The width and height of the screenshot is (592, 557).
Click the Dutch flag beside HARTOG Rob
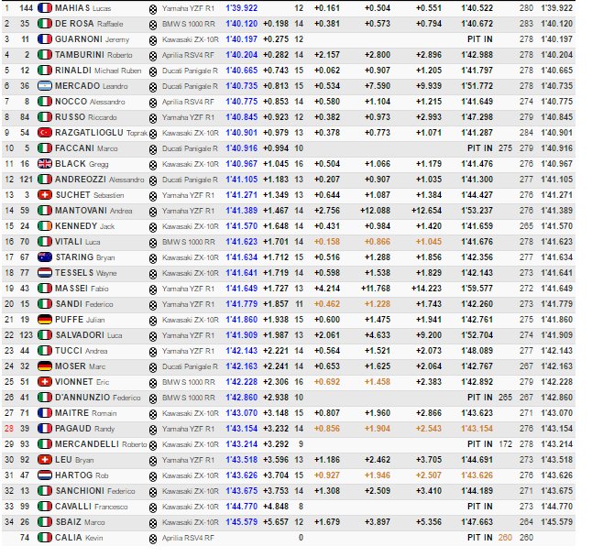tap(45, 475)
